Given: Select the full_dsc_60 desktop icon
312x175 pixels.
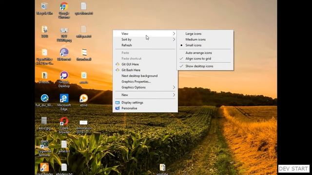Looking at the screenshot, I should (x=44, y=101).
